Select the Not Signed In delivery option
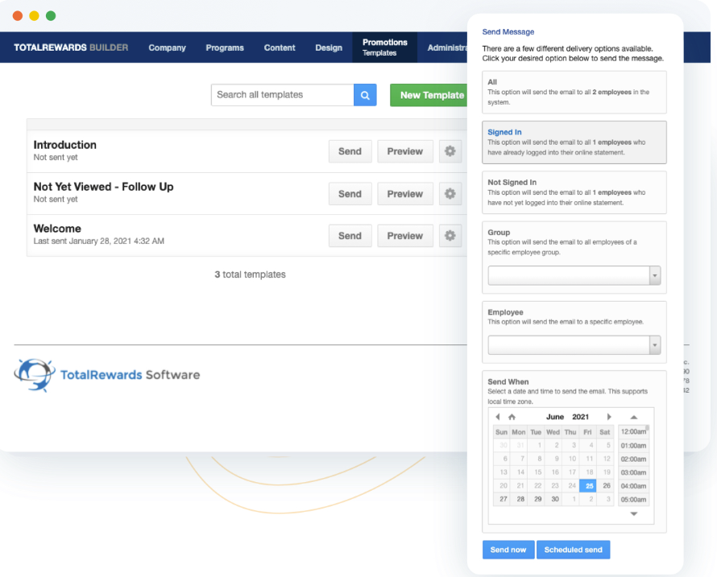 point(574,192)
